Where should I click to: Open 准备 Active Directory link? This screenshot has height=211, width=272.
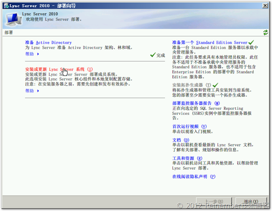tap(48, 43)
